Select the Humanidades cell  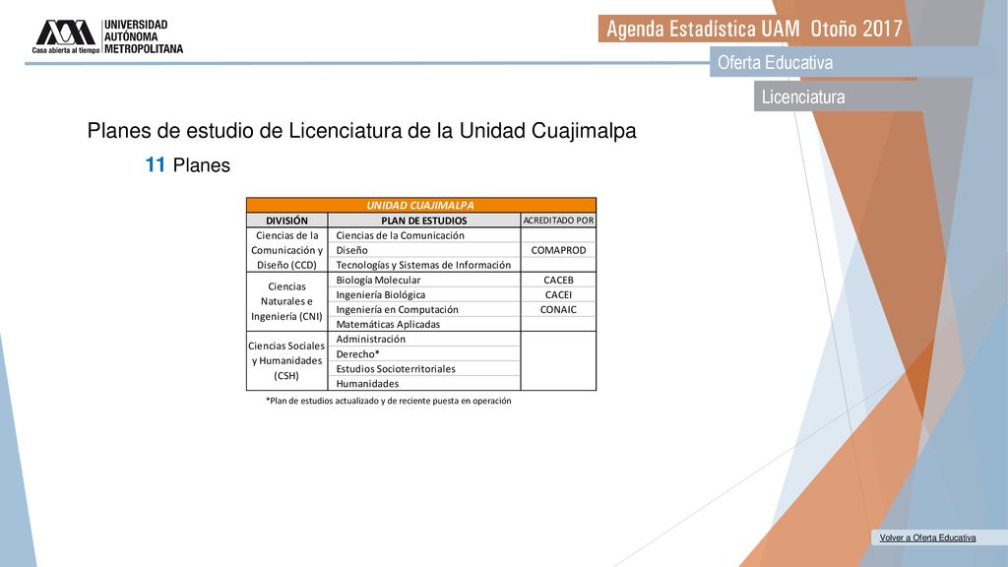pos(423,383)
